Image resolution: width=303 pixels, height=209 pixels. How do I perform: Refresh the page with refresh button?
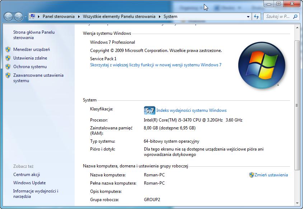tap(256, 17)
